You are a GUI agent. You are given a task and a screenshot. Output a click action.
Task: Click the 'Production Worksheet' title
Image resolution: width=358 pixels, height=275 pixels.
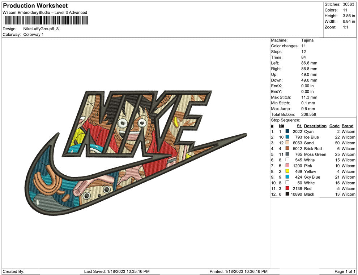[x=35, y=6]
